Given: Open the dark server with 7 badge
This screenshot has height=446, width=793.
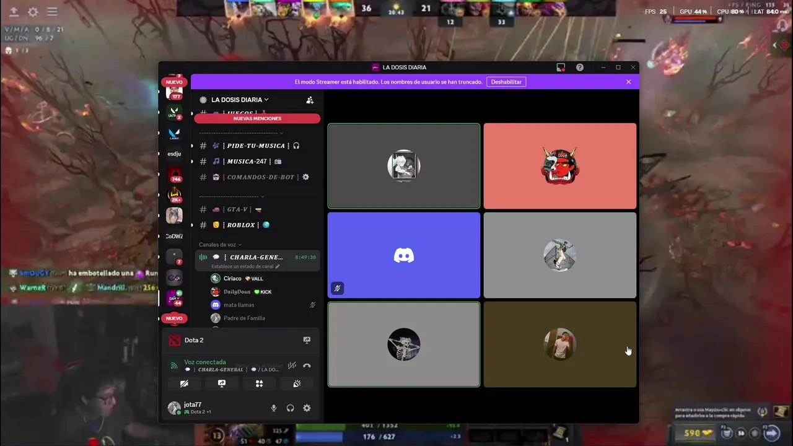Looking at the screenshot, I should tap(175, 256).
